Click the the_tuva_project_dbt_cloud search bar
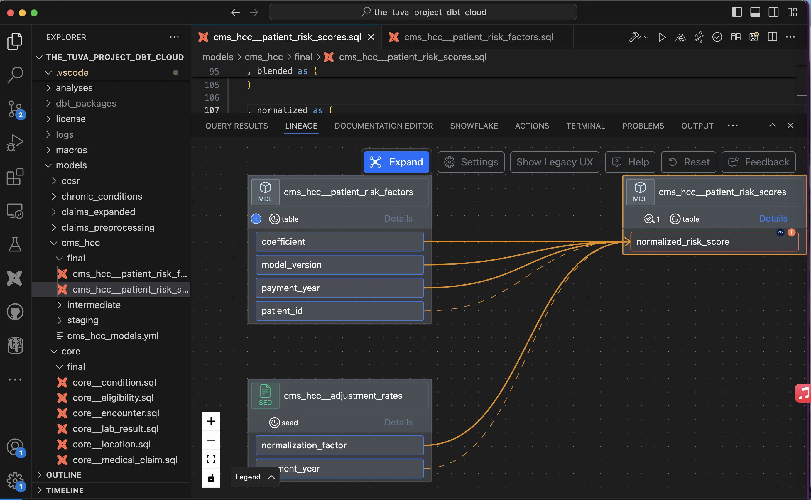Image resolution: width=811 pixels, height=500 pixels. [x=423, y=12]
